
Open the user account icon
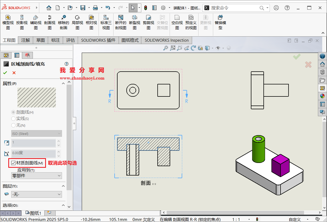tap(276, 8)
